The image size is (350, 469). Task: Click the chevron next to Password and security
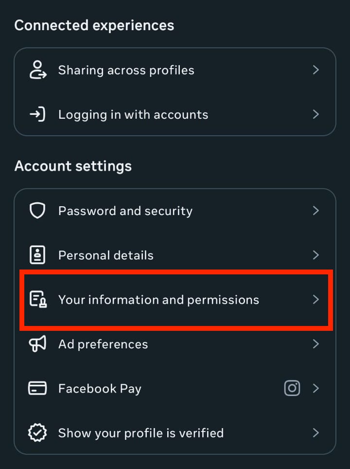pyautogui.click(x=316, y=211)
